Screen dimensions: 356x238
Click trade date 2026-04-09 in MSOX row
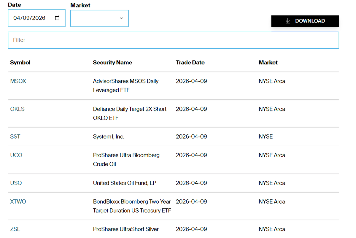click(x=191, y=81)
